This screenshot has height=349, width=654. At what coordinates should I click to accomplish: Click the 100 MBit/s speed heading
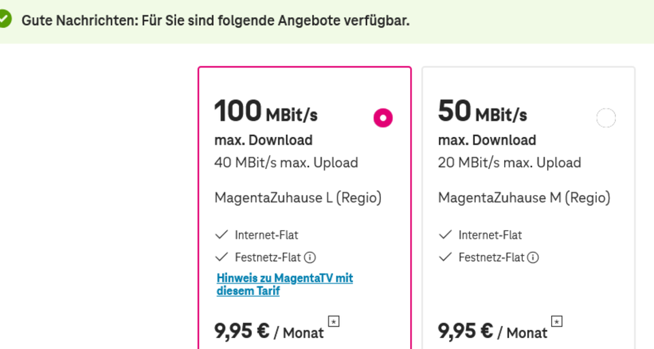(266, 112)
